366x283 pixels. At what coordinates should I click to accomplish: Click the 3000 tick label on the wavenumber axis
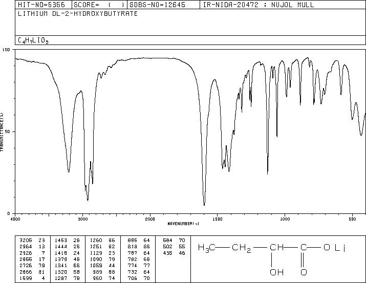click(82, 219)
